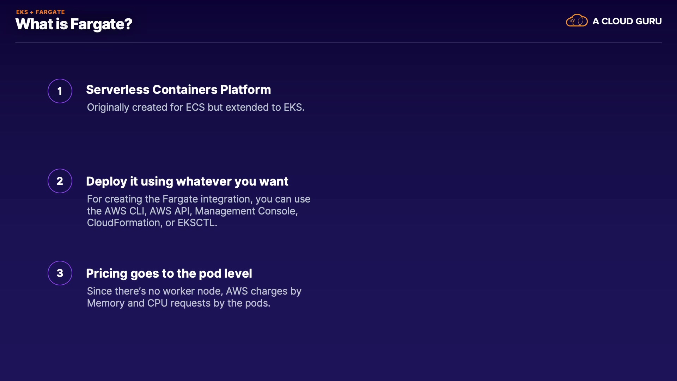The image size is (677, 381).
Task: Click the "Memory and CPU requests" line
Action: (x=178, y=303)
